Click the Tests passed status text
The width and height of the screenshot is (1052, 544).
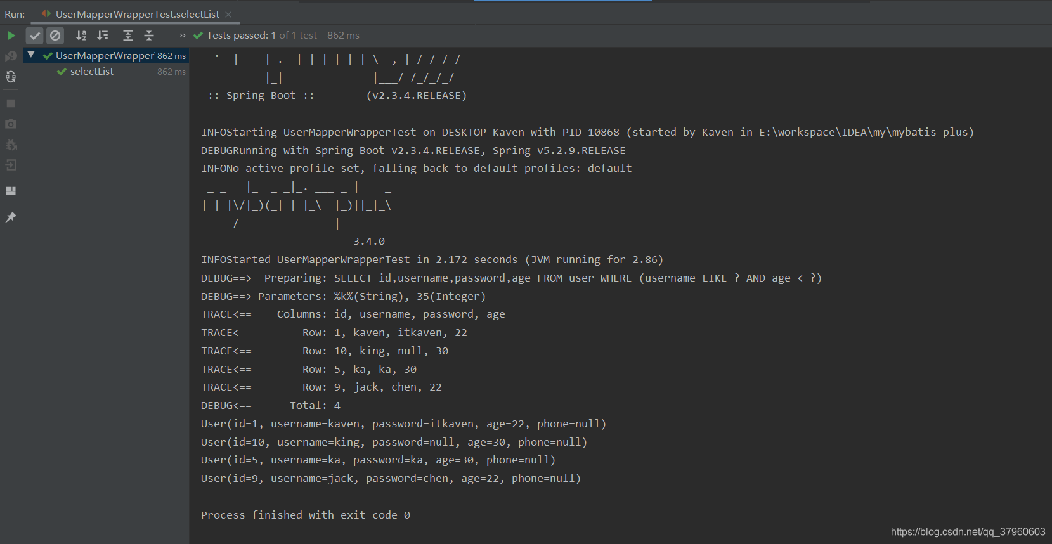[x=283, y=36]
